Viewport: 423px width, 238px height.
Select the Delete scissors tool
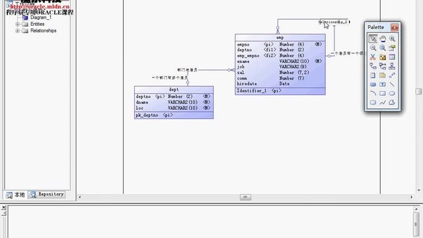click(373, 58)
